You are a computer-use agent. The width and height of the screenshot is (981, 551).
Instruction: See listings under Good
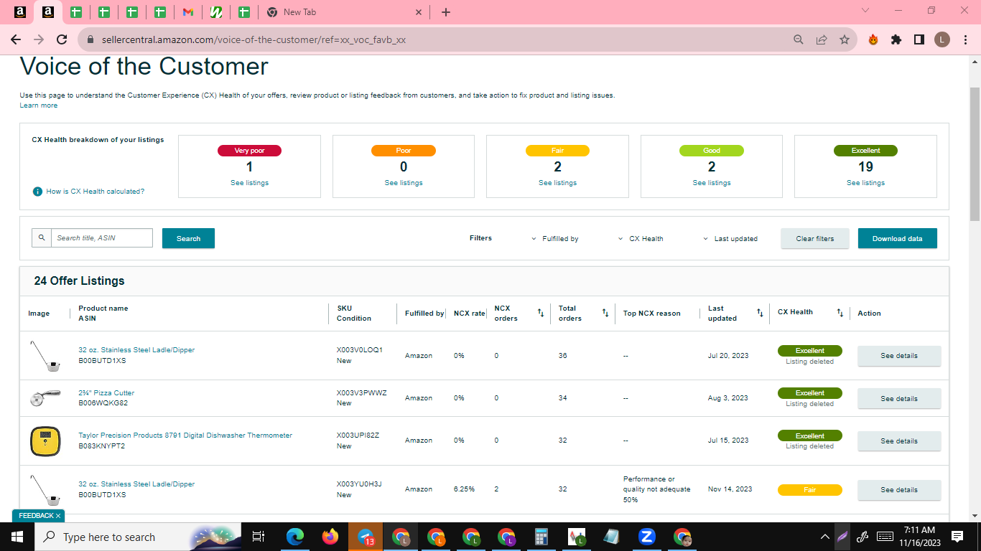tap(712, 183)
